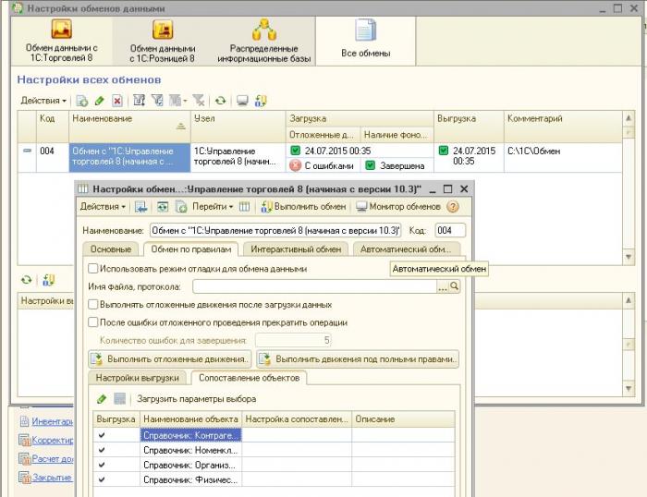The width and height of the screenshot is (647, 497).
Task: Toggle Выгрузка check for 'Справочник: Номенкл...'
Action: tap(102, 450)
